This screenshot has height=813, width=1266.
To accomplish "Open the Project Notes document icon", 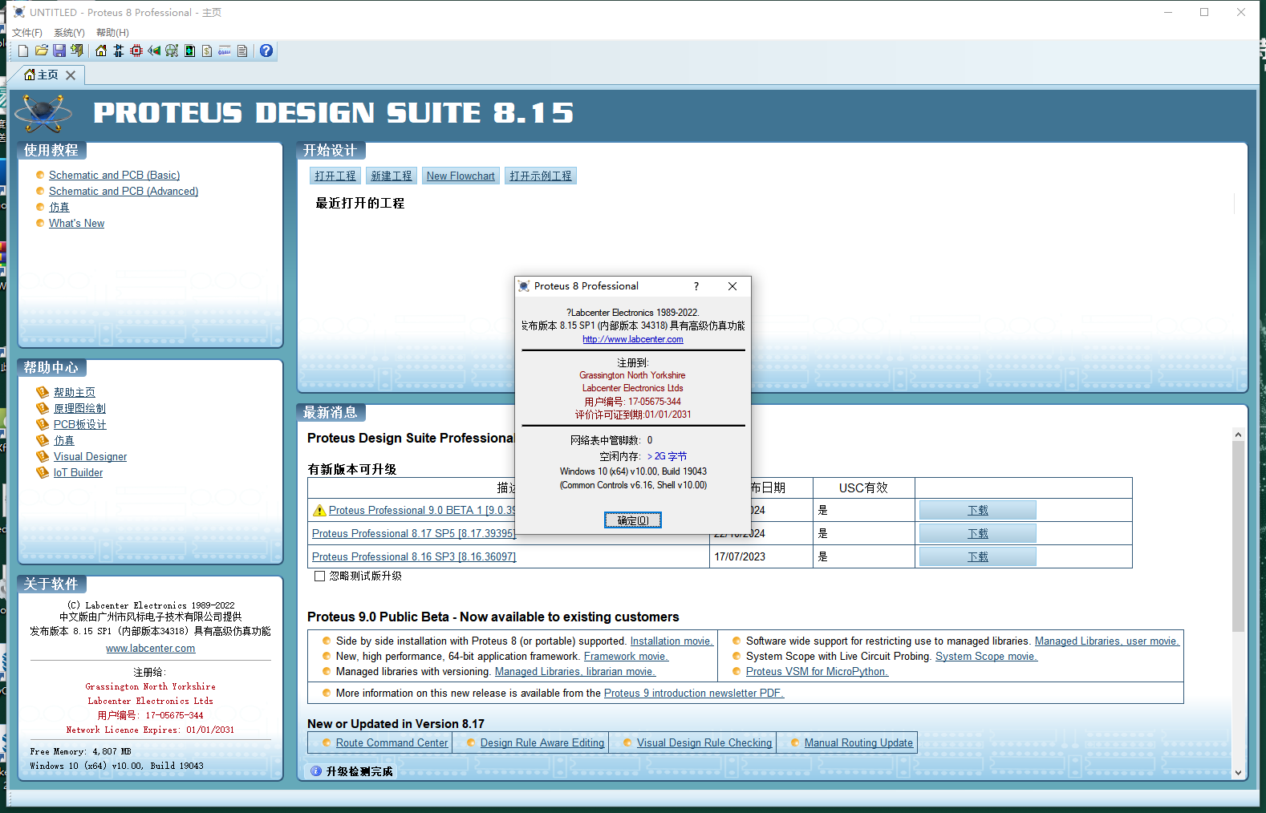I will tap(242, 51).
